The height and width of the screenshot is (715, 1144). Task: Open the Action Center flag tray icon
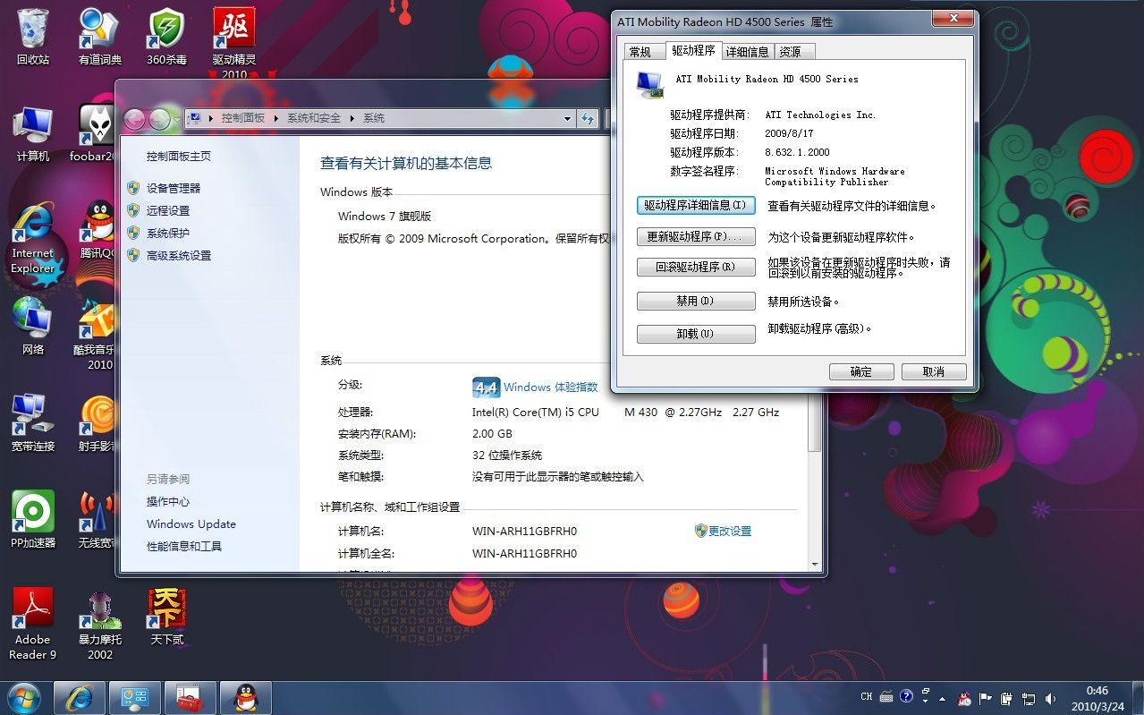tap(986, 698)
